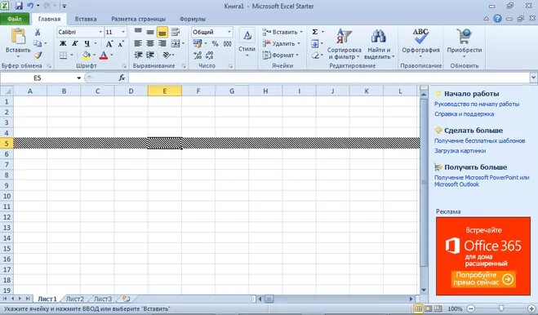
Task: Open the Calibri font name dropdown
Action: (x=100, y=32)
